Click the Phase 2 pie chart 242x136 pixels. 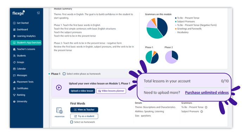(171, 57)
